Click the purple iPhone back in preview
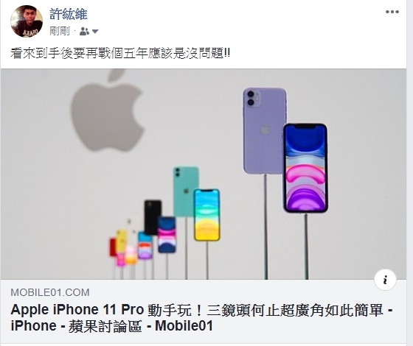 [265, 131]
